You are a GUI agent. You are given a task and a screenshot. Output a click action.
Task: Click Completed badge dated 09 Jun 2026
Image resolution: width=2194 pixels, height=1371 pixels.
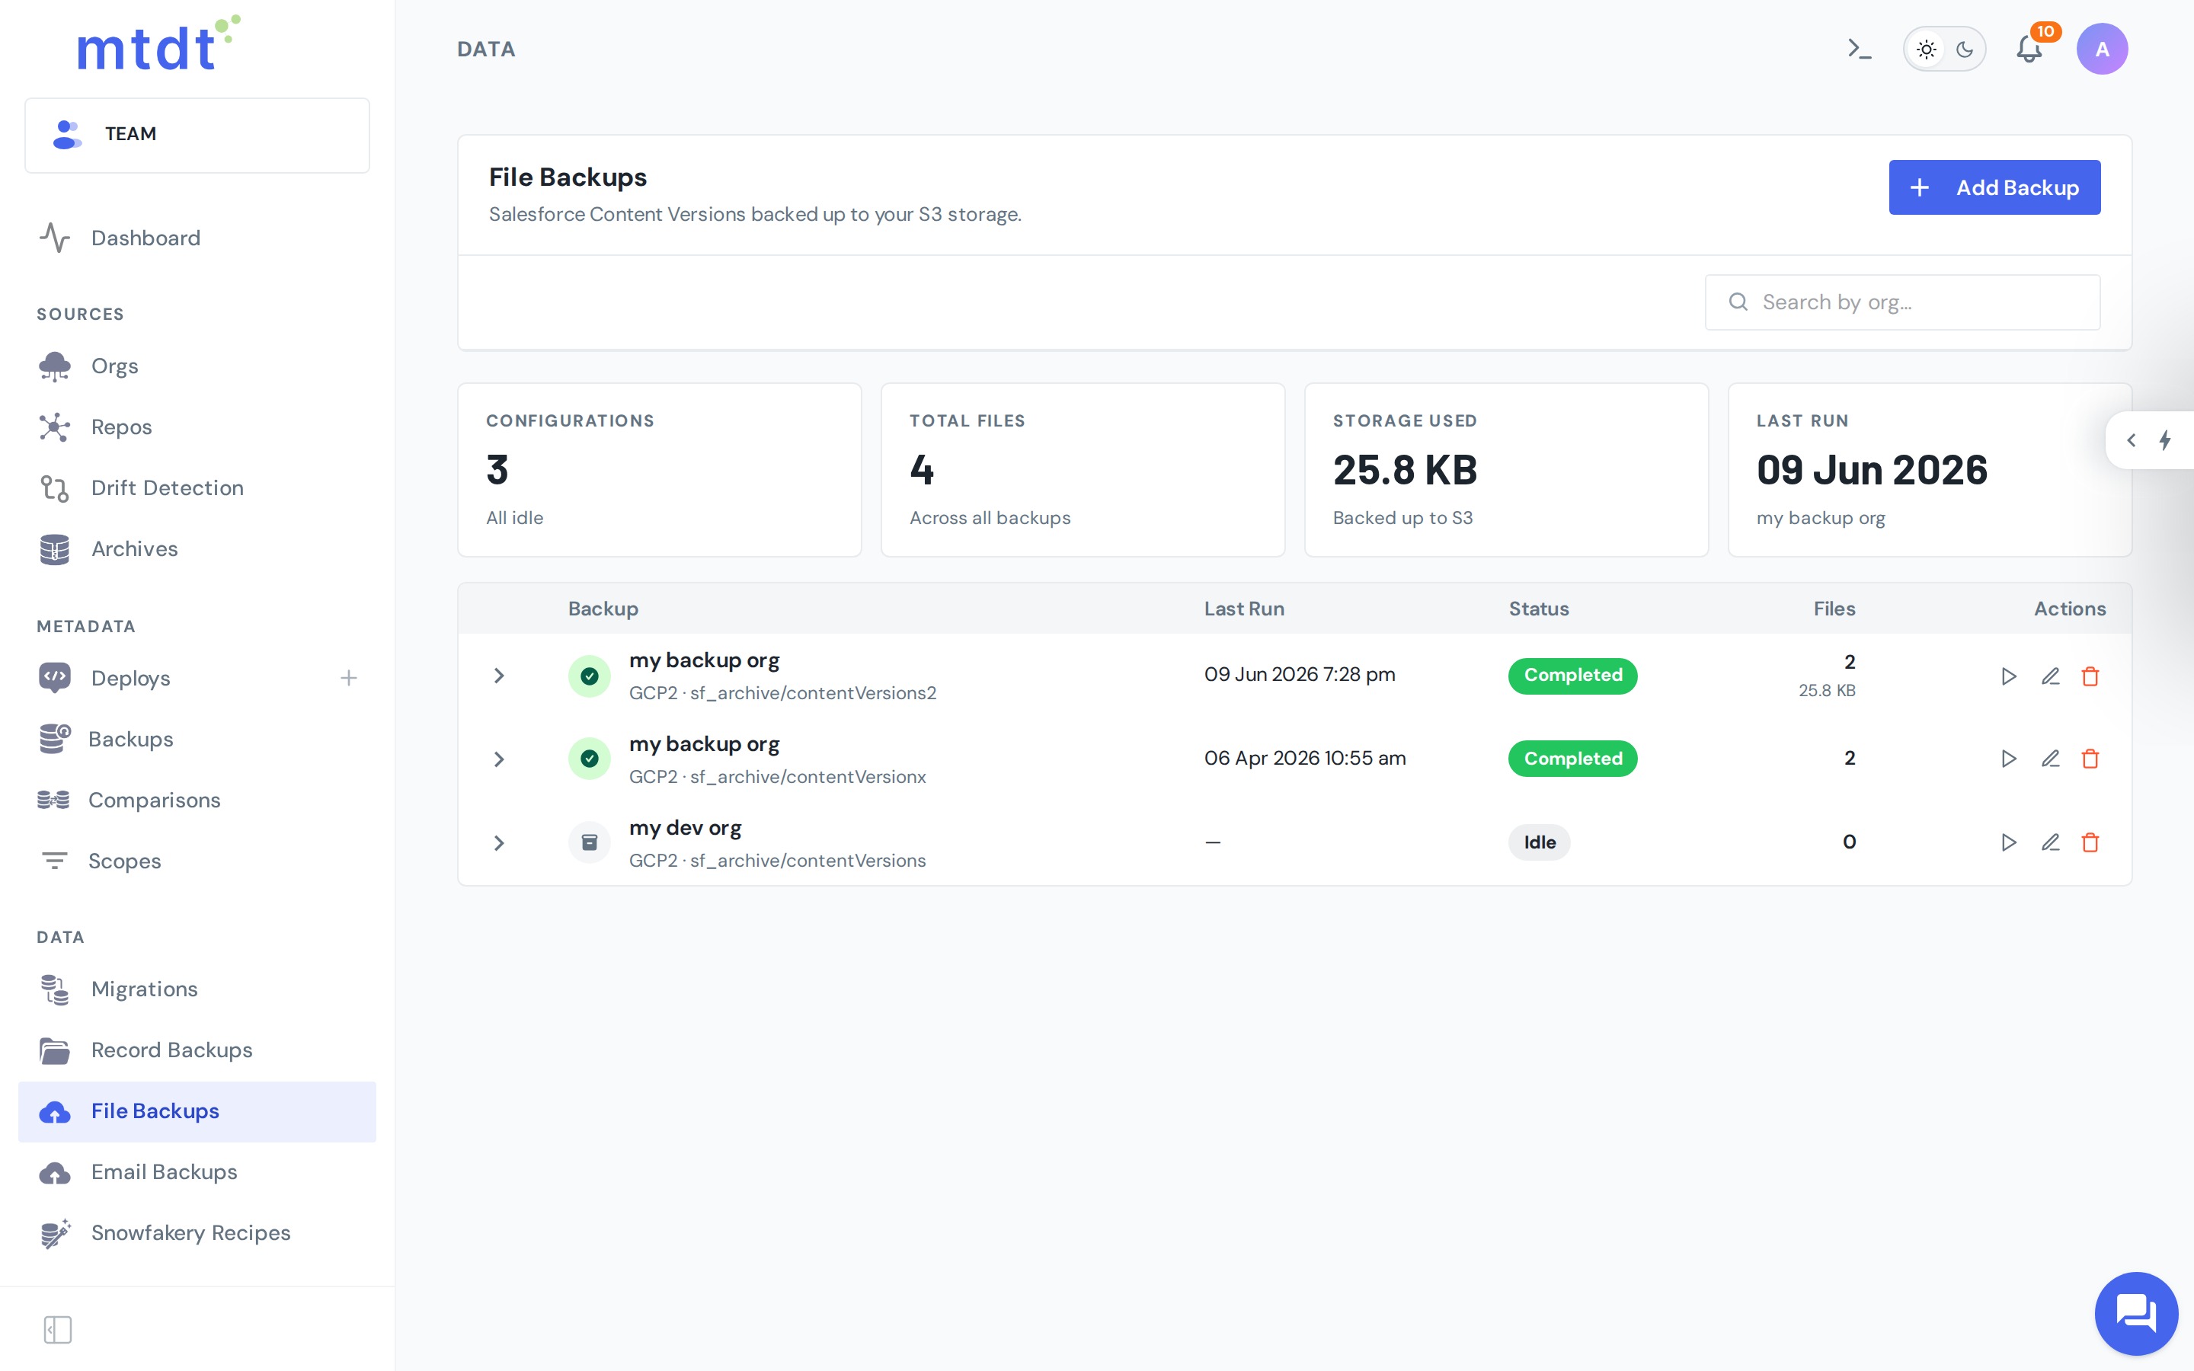click(x=1573, y=676)
